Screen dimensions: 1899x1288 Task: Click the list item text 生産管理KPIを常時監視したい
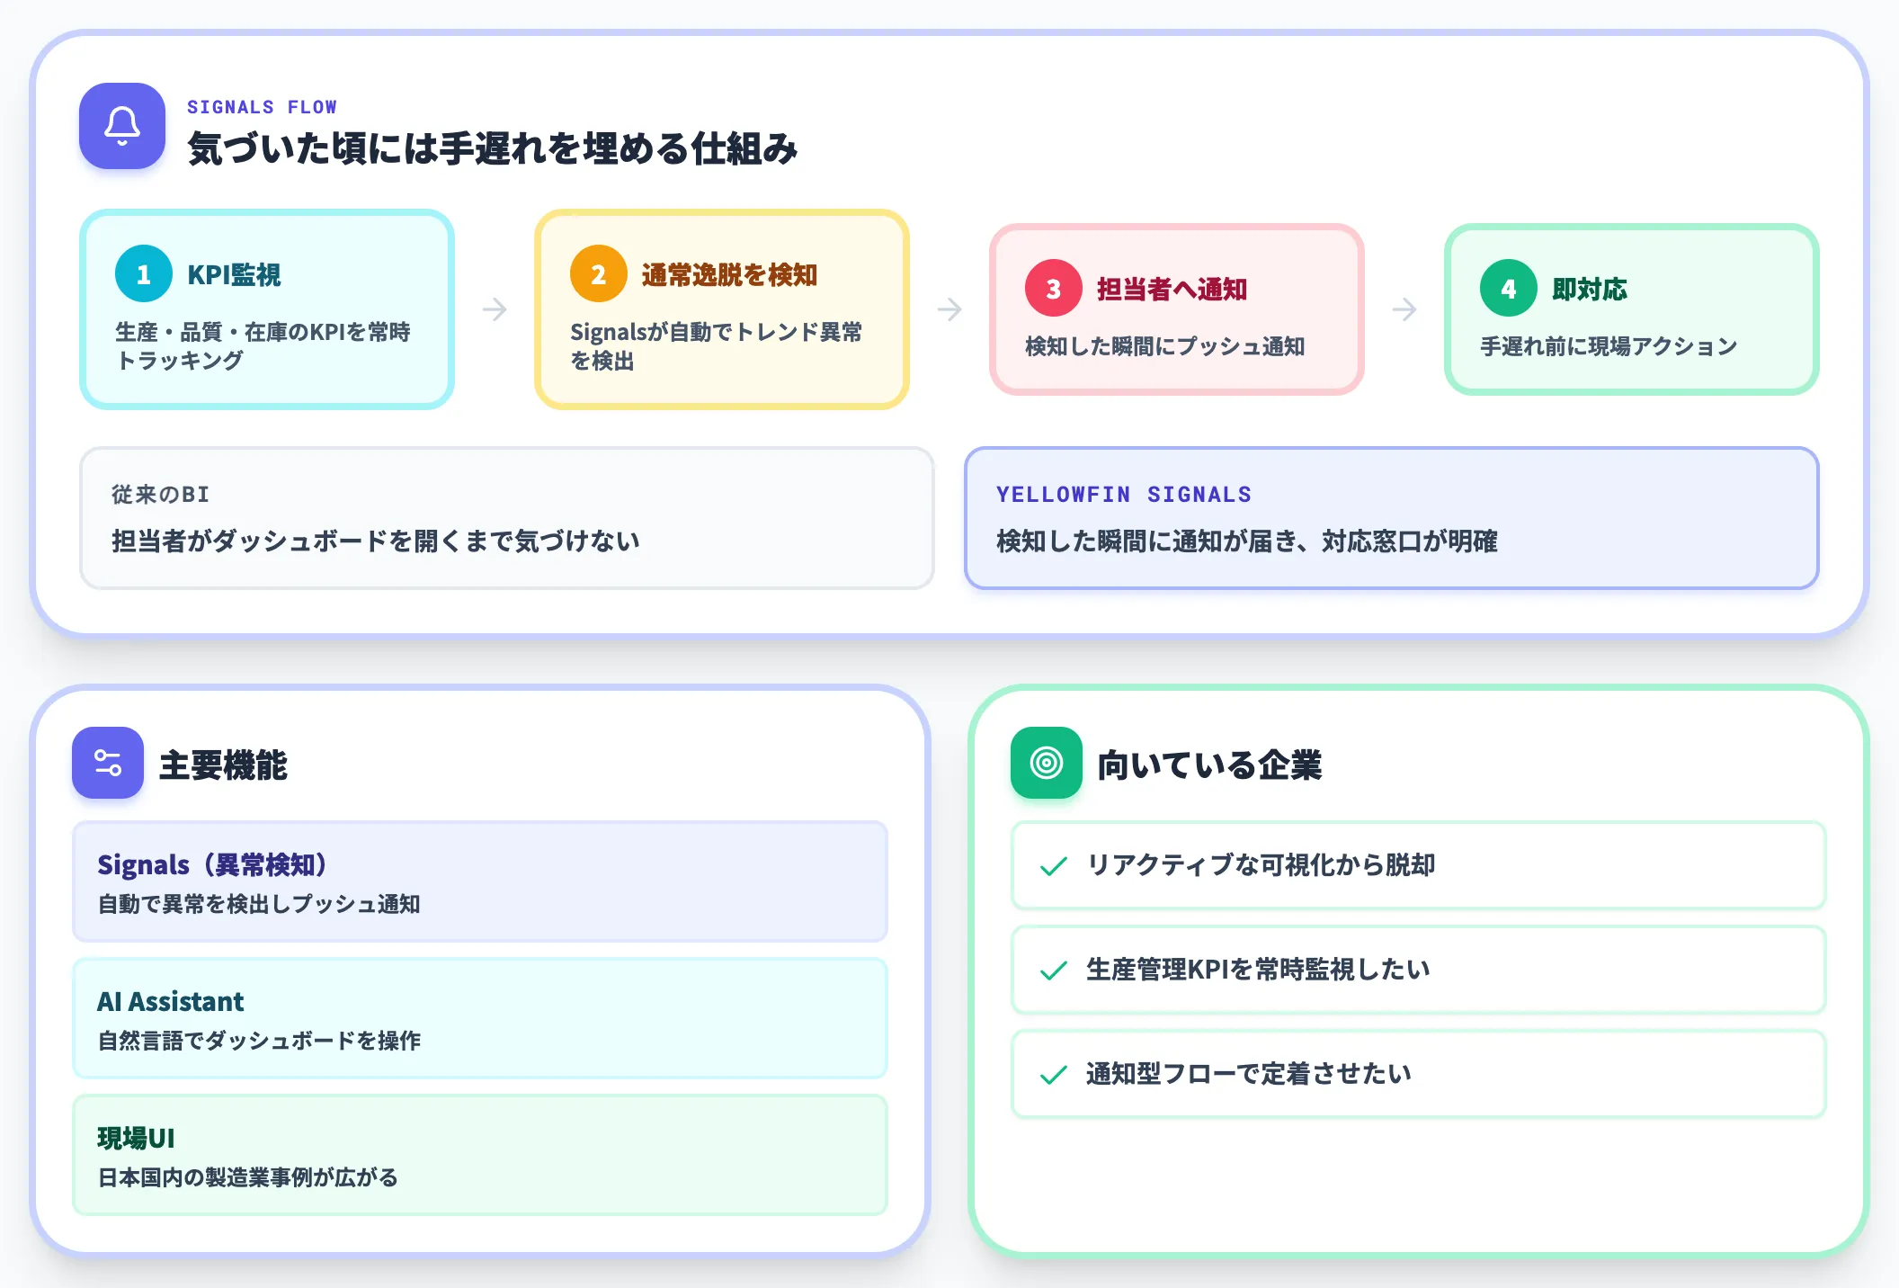tap(1258, 970)
